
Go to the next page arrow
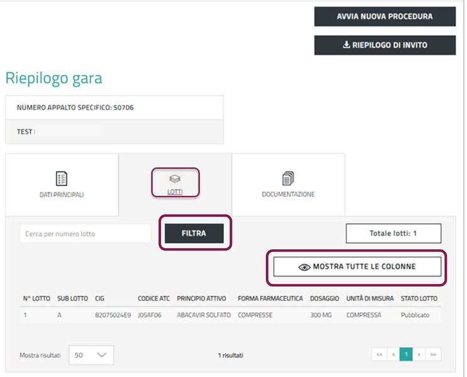click(419, 355)
